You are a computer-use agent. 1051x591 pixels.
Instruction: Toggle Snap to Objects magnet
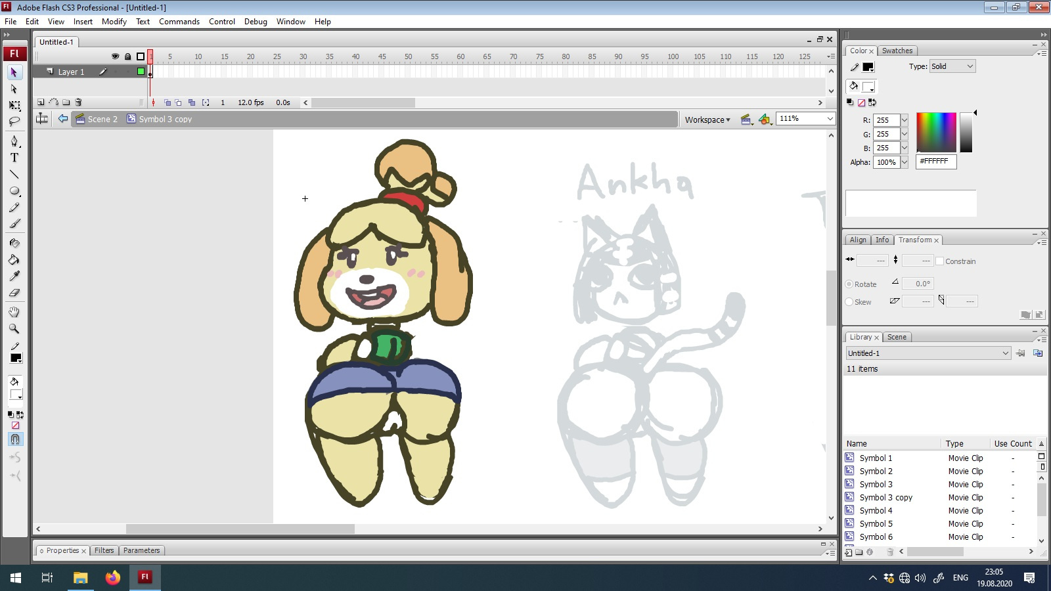(15, 439)
